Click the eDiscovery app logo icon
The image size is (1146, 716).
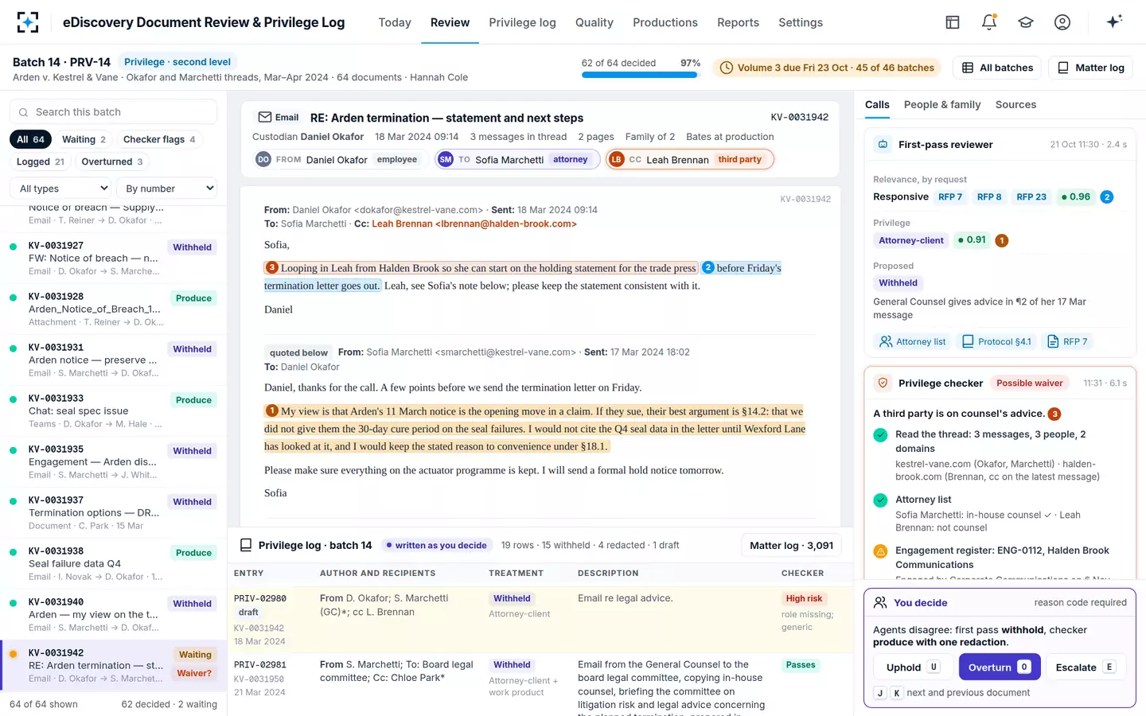pyautogui.click(x=28, y=22)
